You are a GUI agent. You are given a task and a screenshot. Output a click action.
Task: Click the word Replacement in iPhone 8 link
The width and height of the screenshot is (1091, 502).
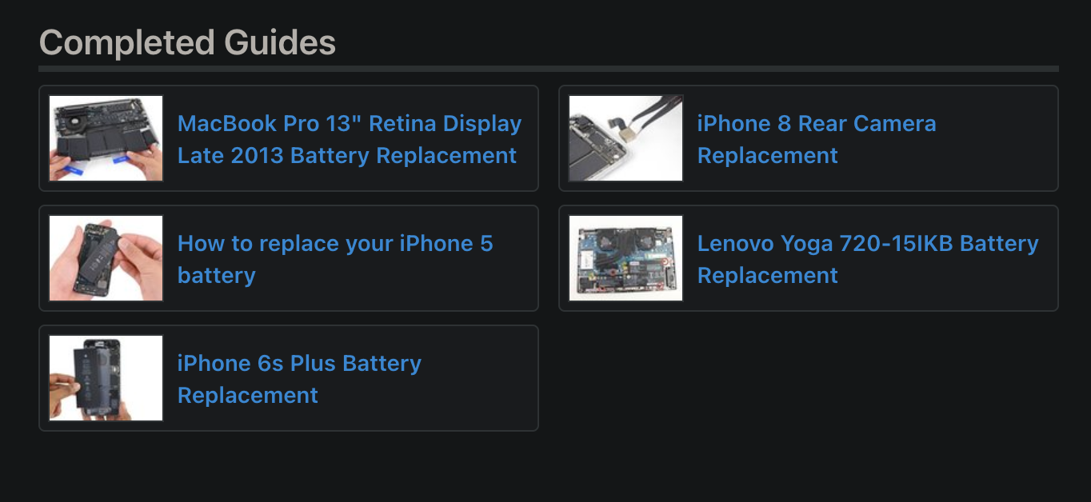coord(767,155)
